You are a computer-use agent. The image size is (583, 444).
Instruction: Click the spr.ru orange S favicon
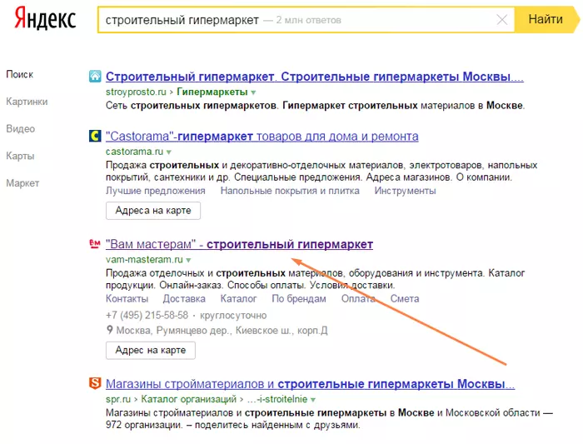click(x=95, y=383)
